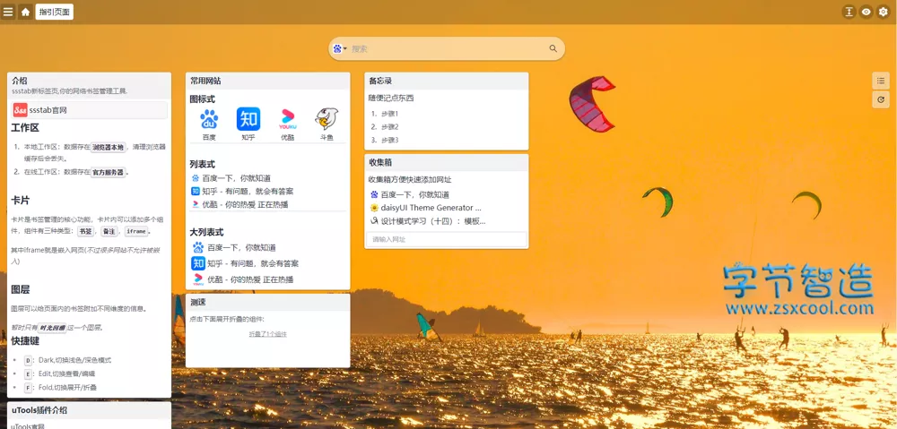Focus the 搜索 search input field

448,48
